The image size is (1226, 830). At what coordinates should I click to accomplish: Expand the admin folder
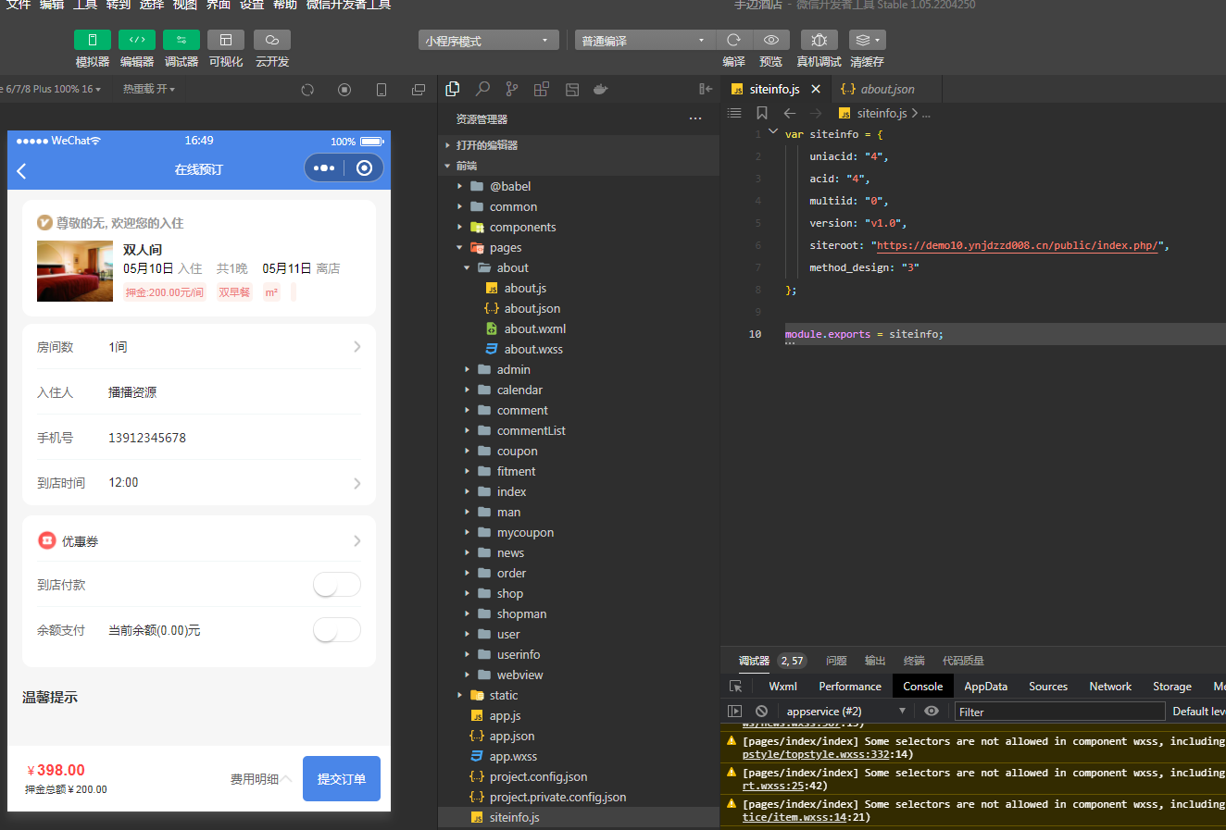point(513,369)
